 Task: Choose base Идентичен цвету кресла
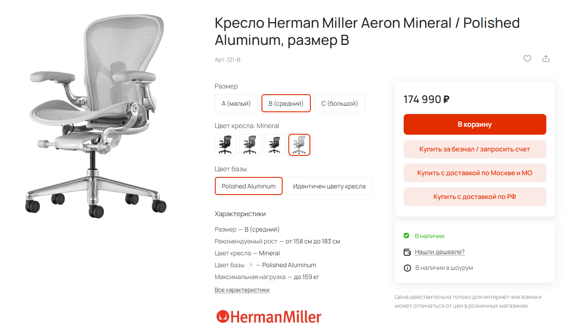pos(329,186)
